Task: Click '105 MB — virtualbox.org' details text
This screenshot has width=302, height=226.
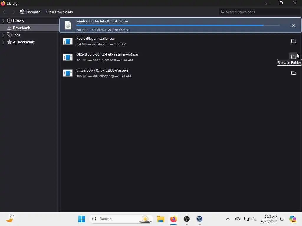Action: (x=104, y=76)
